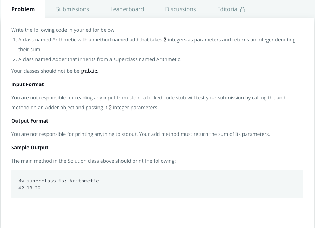The height and width of the screenshot is (228, 315).
Task: Click the stdout output description paragraph
Action: coord(141,134)
